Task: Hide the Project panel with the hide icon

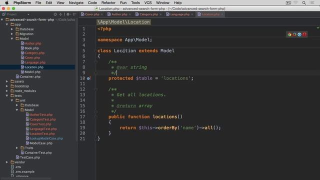Action: coord(74,14)
